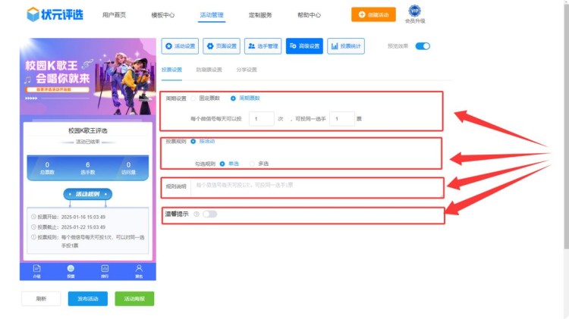569x319 pixels.
Task: Toggle the 预览效果 switch
Action: (x=423, y=46)
